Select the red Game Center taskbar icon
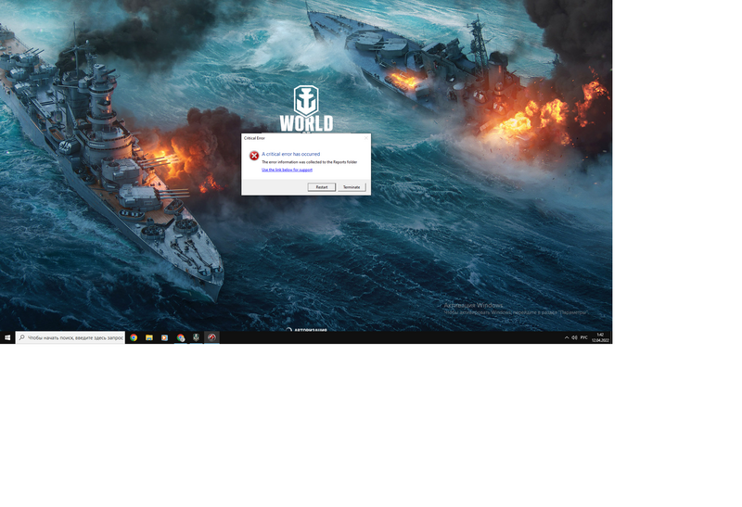This screenshot has height=507, width=742. click(211, 337)
